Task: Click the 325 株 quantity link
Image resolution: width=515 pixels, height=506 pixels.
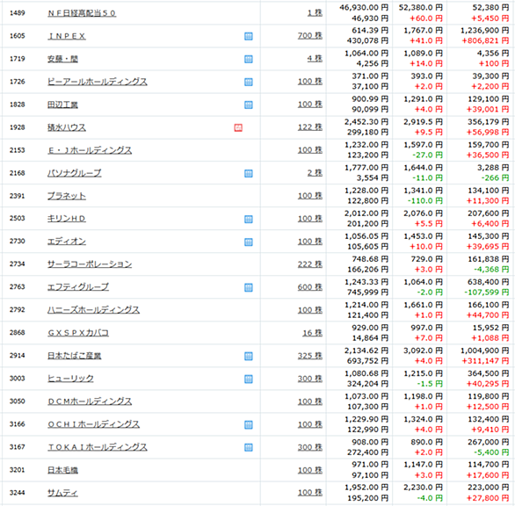Action: tap(310, 356)
